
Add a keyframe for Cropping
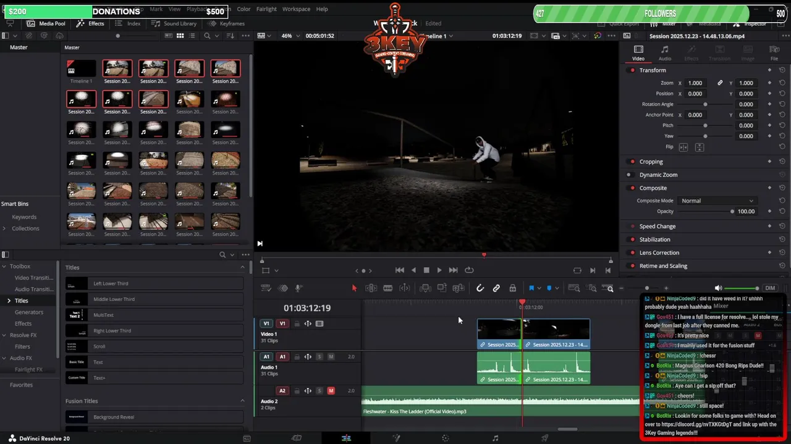(x=769, y=162)
